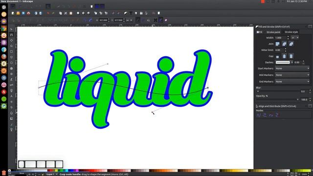Select the Node edit tool
This screenshot has height=176, width=313.
[11, 35]
